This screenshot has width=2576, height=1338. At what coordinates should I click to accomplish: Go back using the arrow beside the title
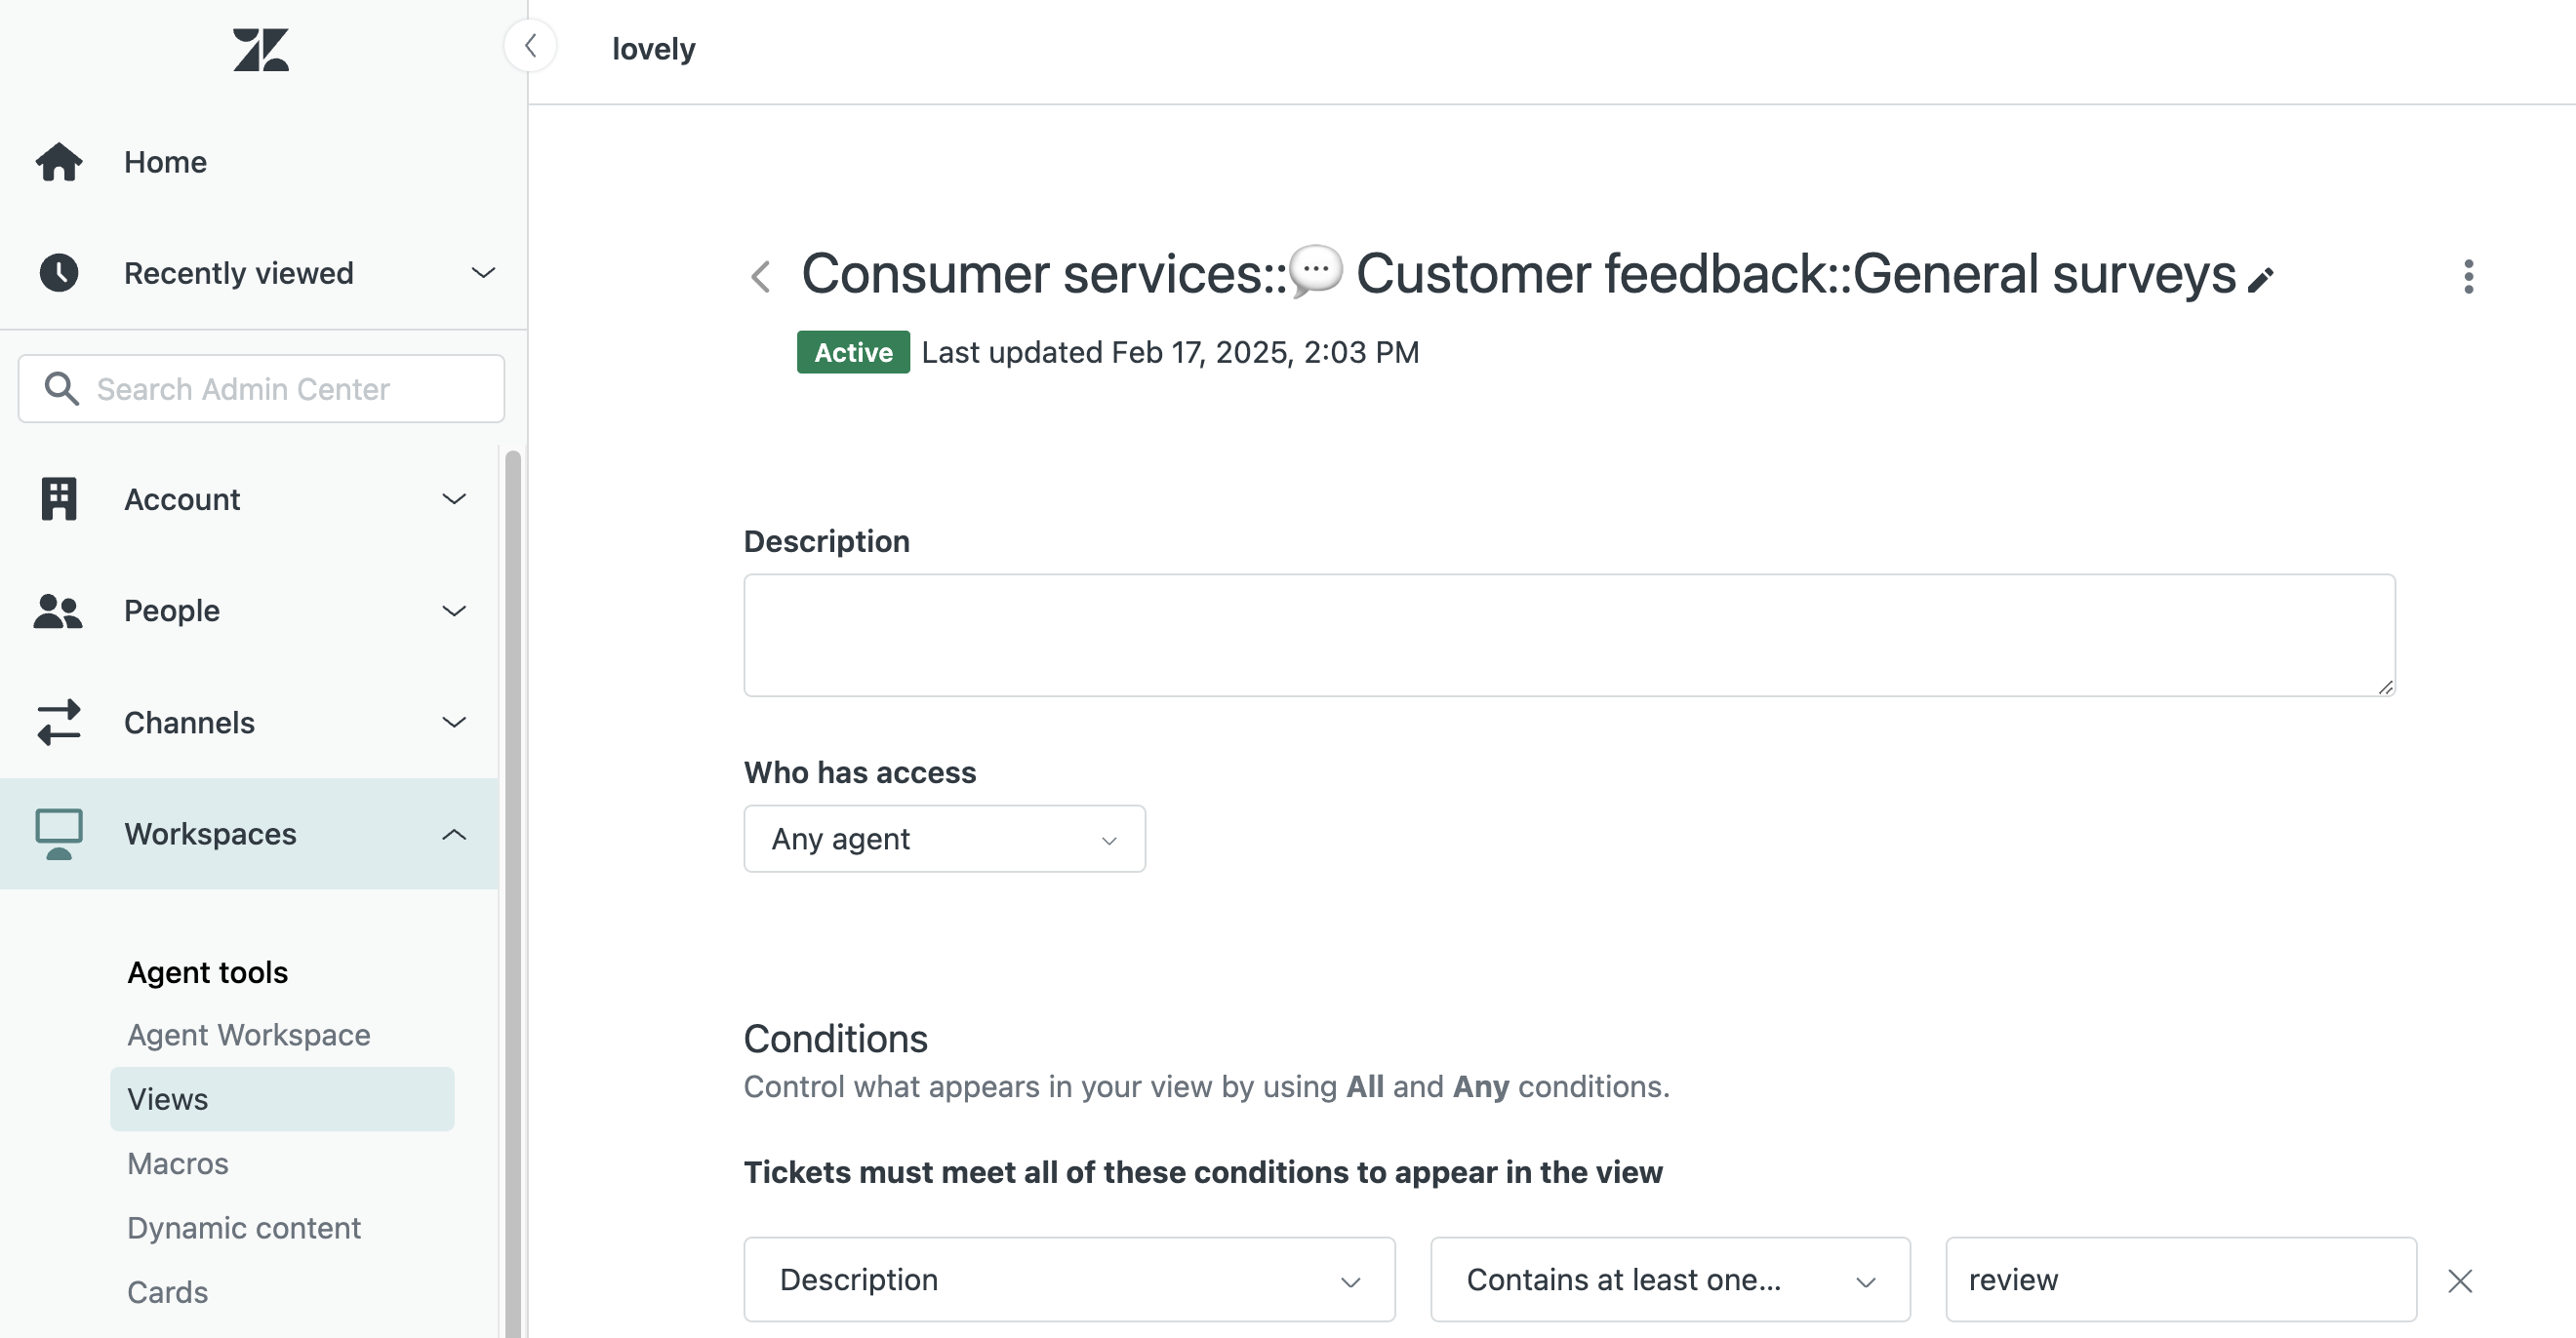761,277
